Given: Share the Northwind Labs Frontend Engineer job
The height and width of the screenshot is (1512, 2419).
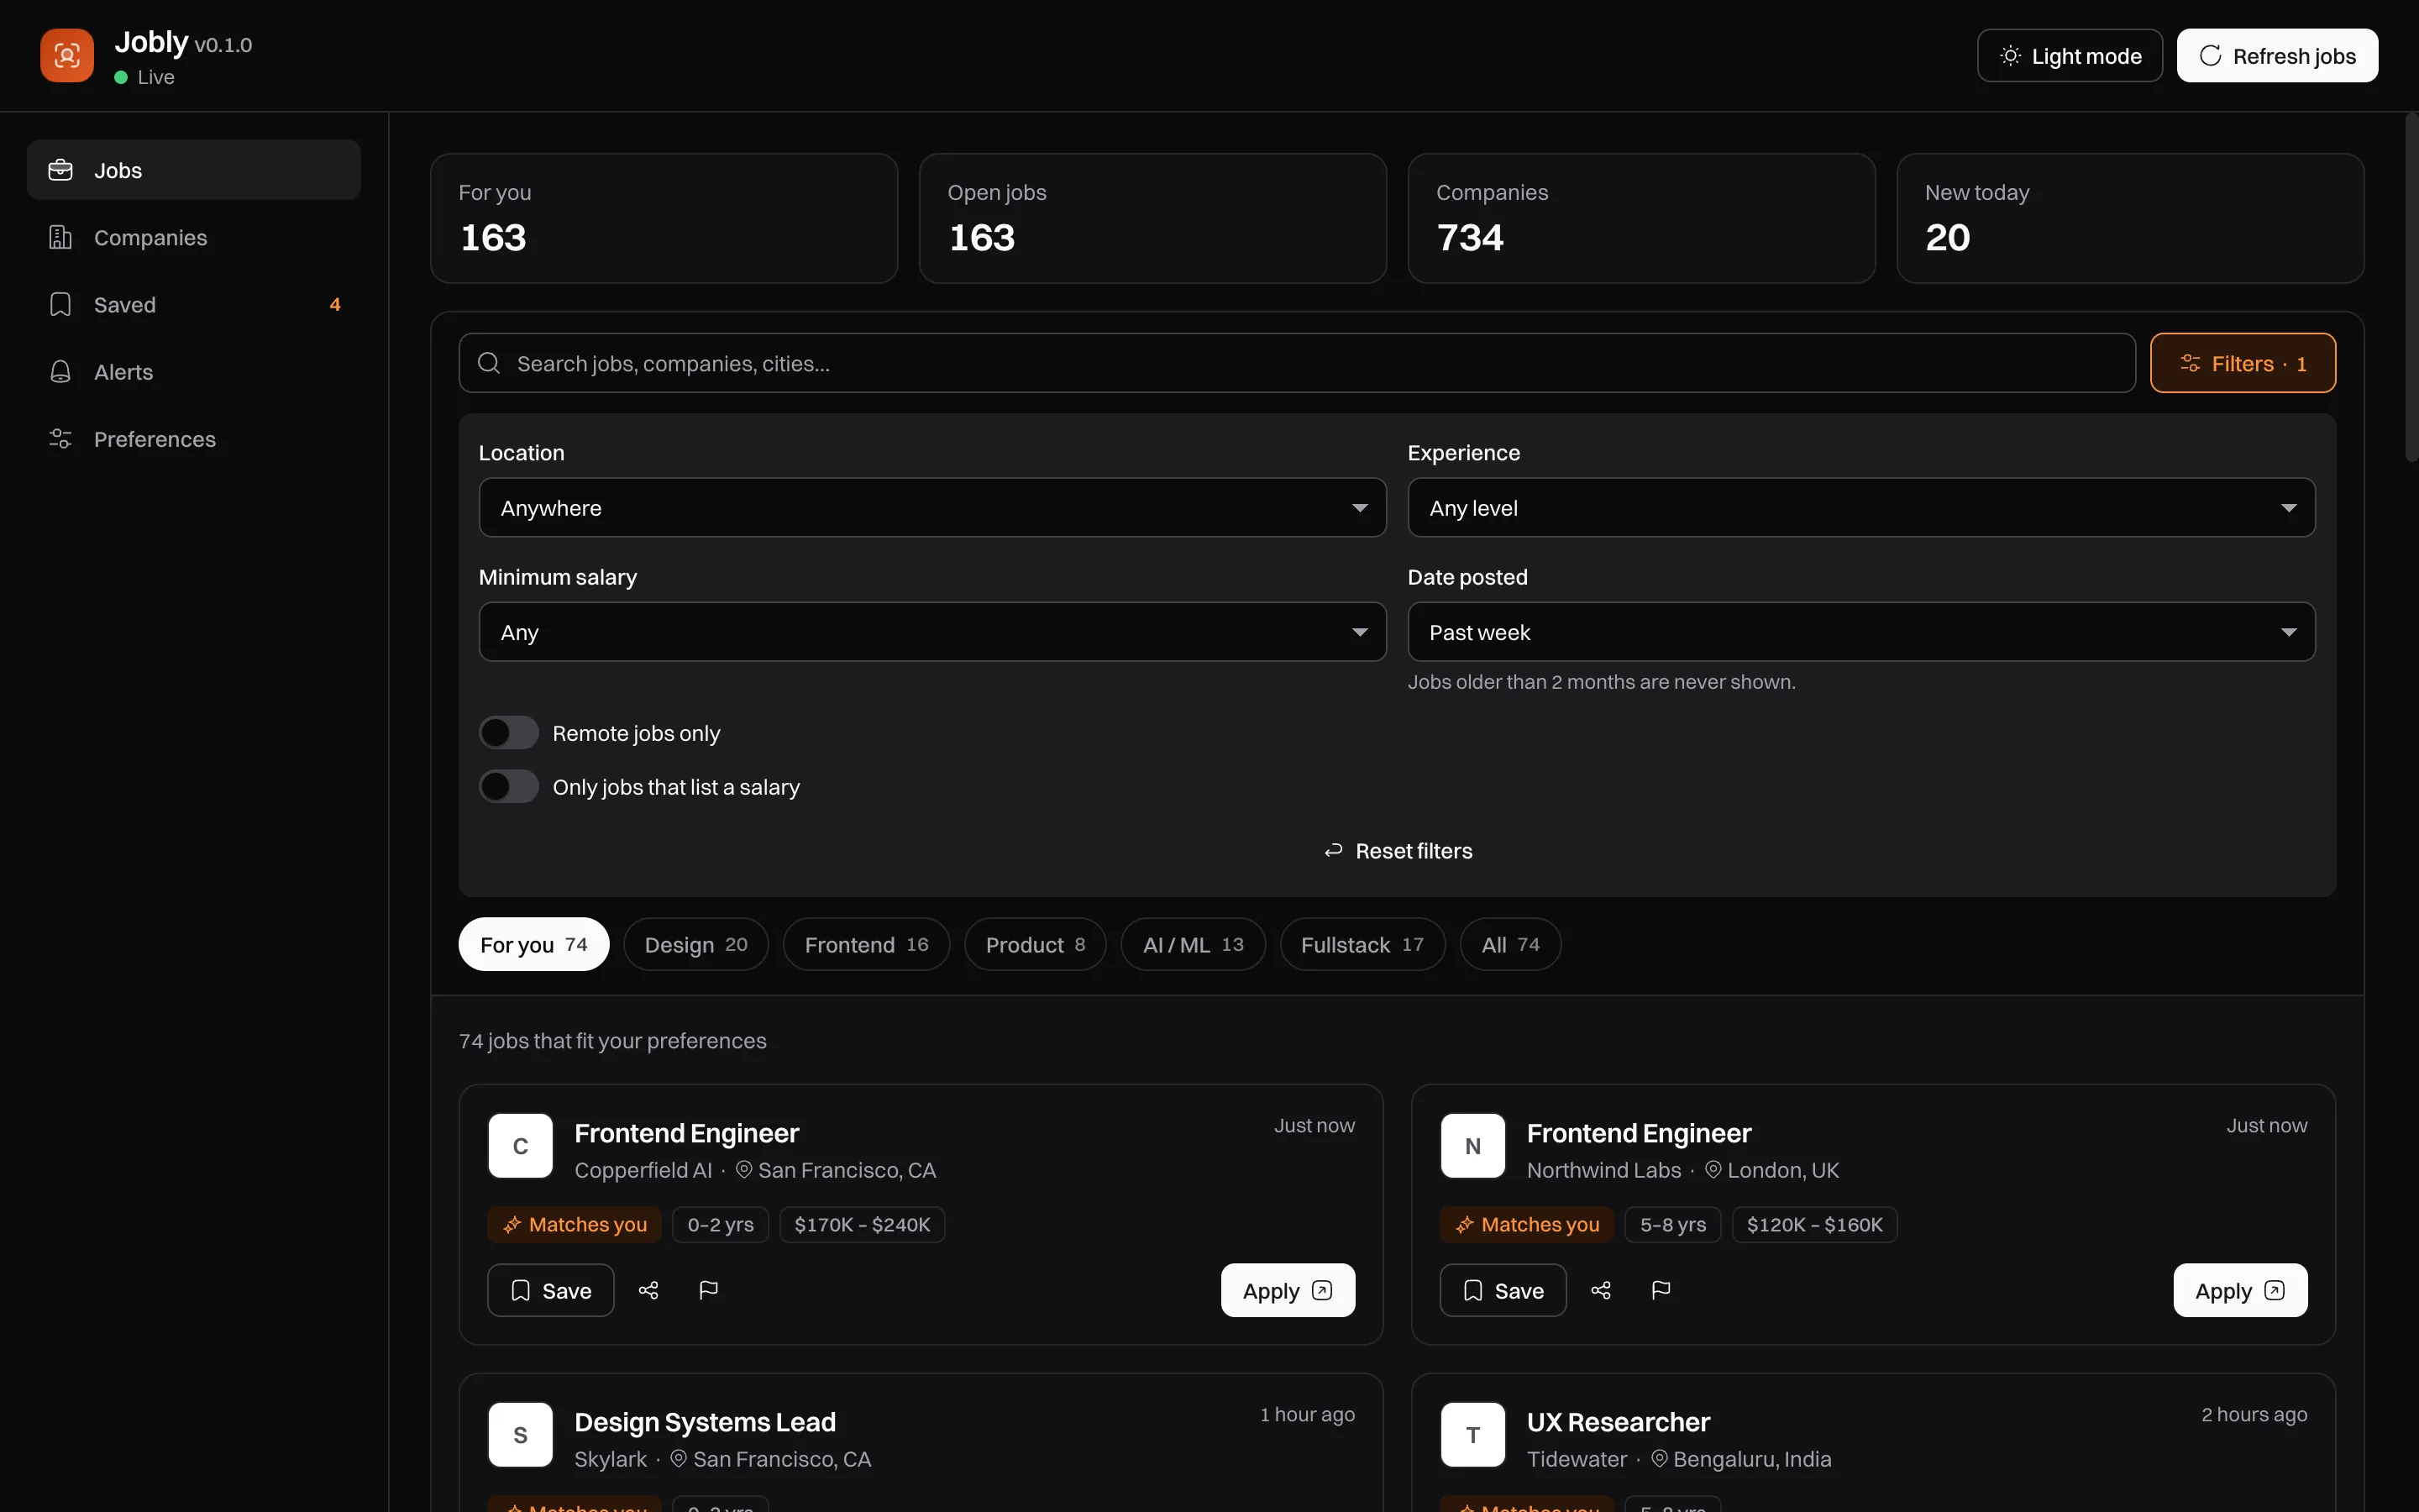Looking at the screenshot, I should 1600,1290.
